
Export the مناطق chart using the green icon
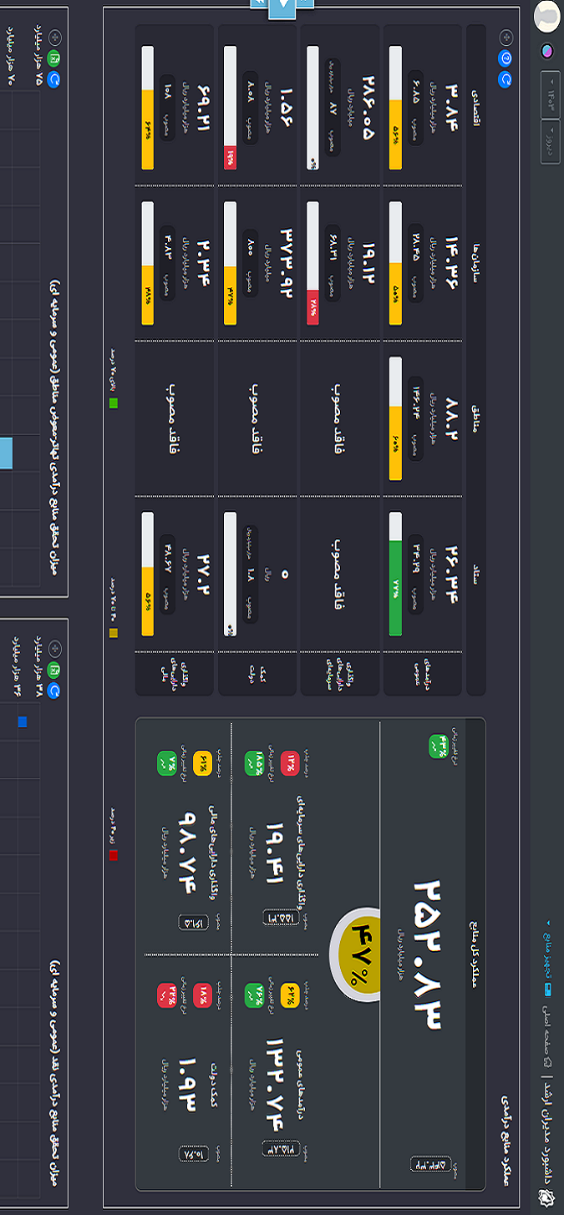tap(54, 58)
